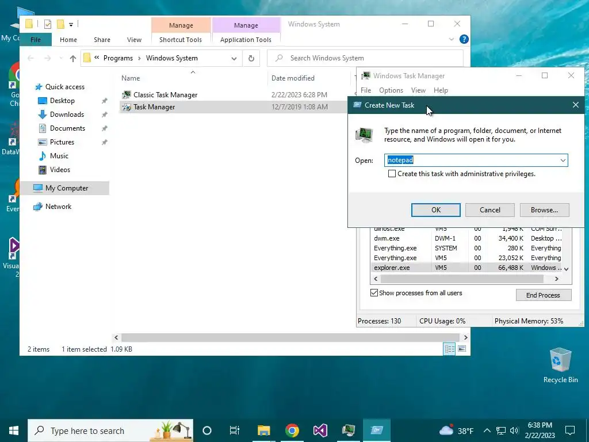Sort files by Date modified column

tap(293, 78)
